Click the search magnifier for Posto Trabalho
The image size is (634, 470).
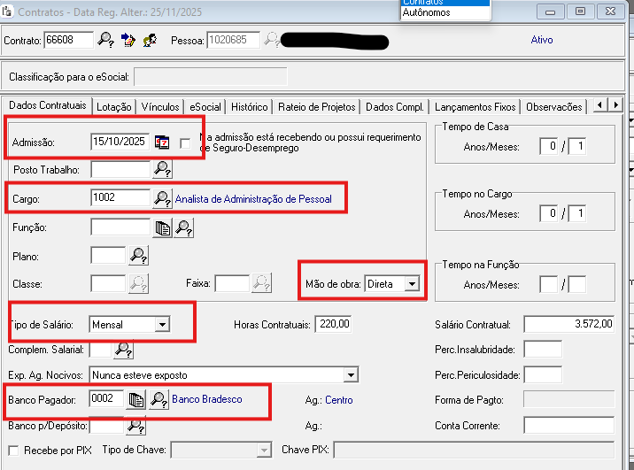(163, 169)
